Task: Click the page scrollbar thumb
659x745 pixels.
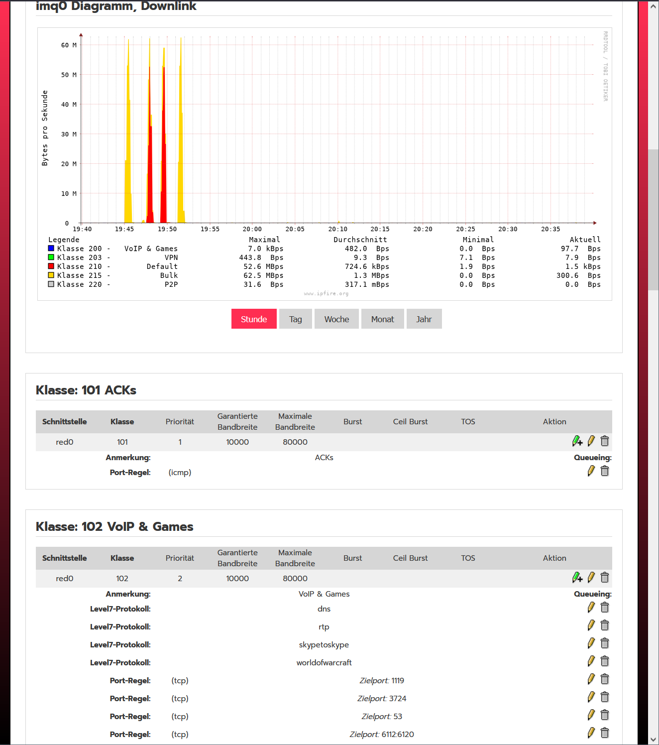Action: (x=653, y=219)
